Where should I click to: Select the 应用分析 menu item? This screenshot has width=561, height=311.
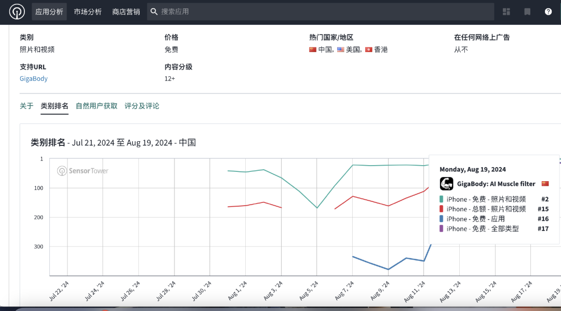49,11
